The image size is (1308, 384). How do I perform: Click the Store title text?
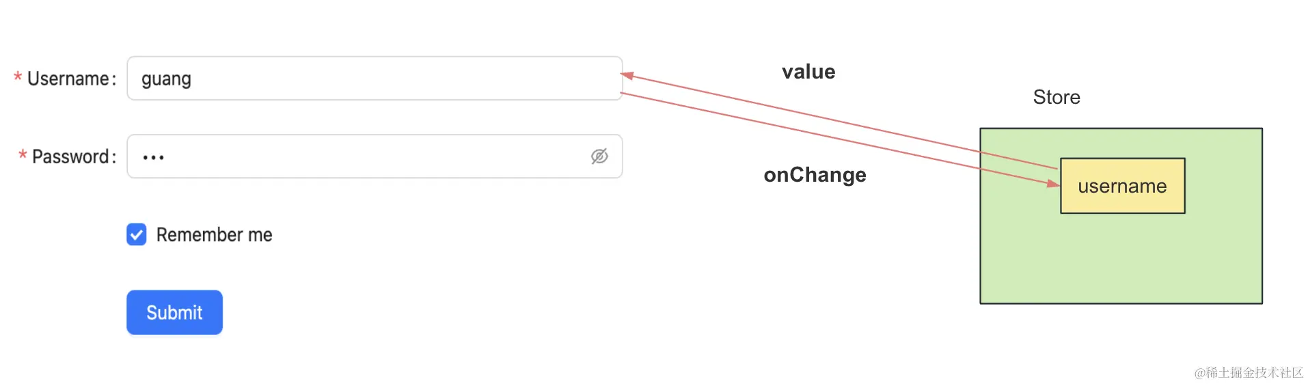pyautogui.click(x=1057, y=97)
